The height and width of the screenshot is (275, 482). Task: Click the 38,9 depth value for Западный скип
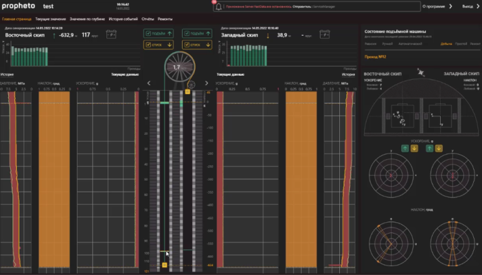[x=282, y=35]
